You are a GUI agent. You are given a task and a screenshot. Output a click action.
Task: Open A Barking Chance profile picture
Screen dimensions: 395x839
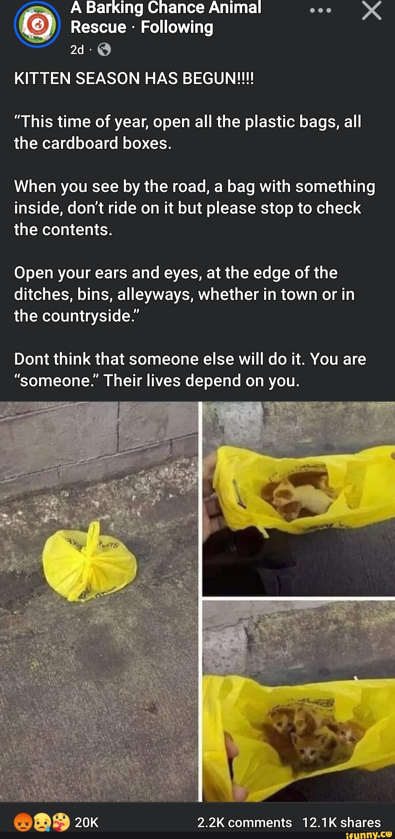tap(37, 25)
